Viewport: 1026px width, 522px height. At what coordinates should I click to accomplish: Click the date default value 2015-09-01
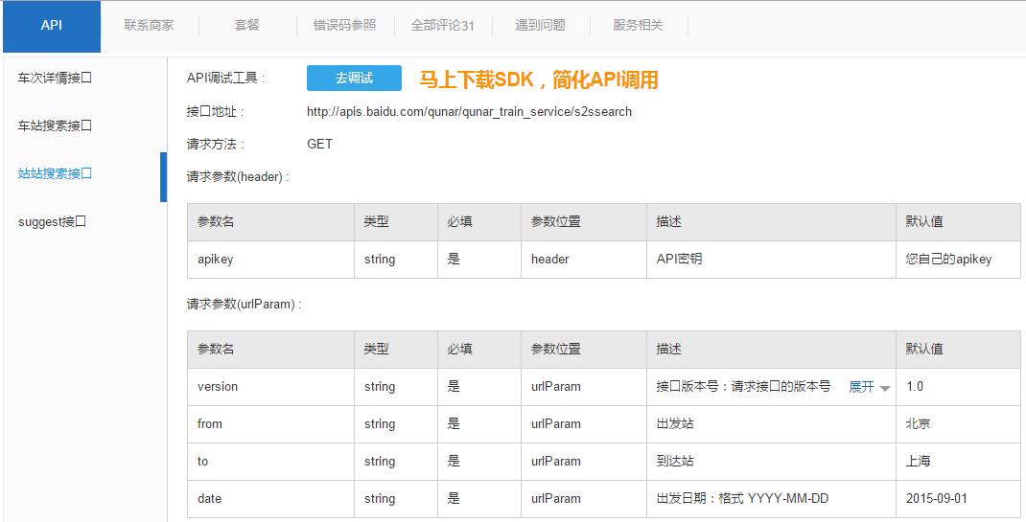coord(937,499)
